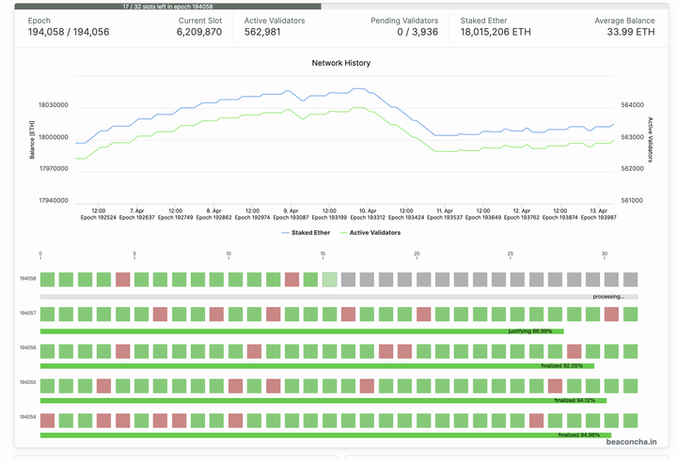This screenshot has height=460, width=677.
Task: Open epoch 194058 from the row label
Action: 27,279
